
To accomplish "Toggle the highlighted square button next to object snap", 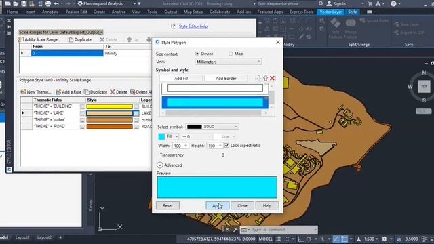I will pyautogui.click(x=344, y=239).
